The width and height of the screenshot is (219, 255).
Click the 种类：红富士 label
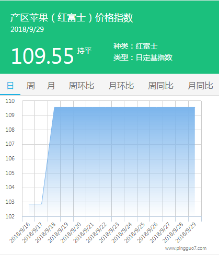click(x=135, y=46)
